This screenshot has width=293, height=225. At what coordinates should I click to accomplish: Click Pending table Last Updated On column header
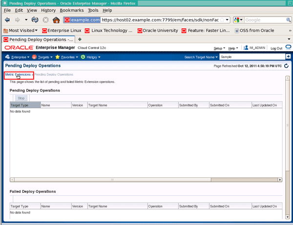[267, 105]
